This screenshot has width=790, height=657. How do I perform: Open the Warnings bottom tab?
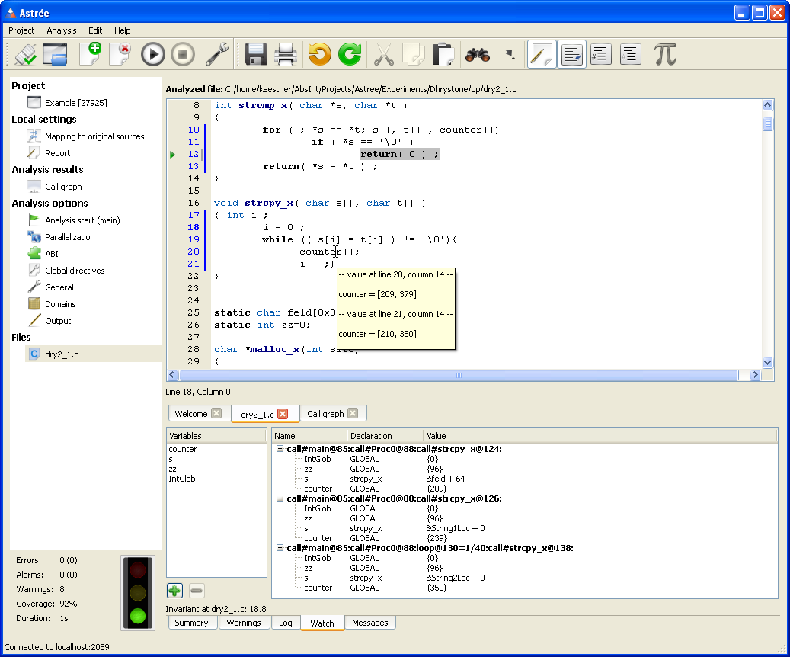244,623
